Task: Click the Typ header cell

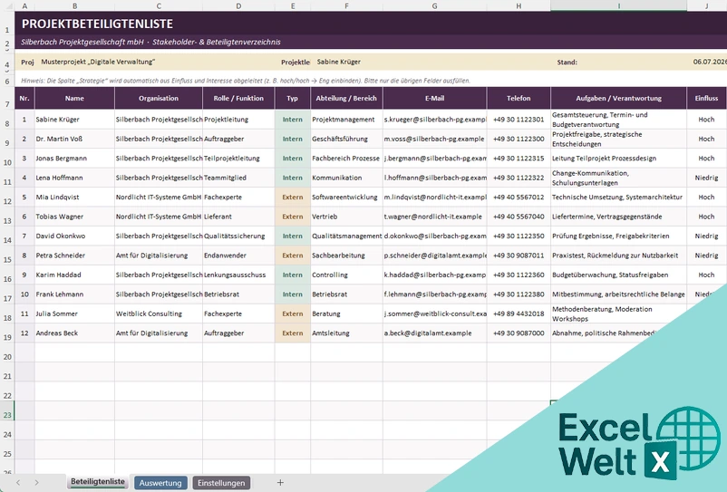Action: [293, 98]
